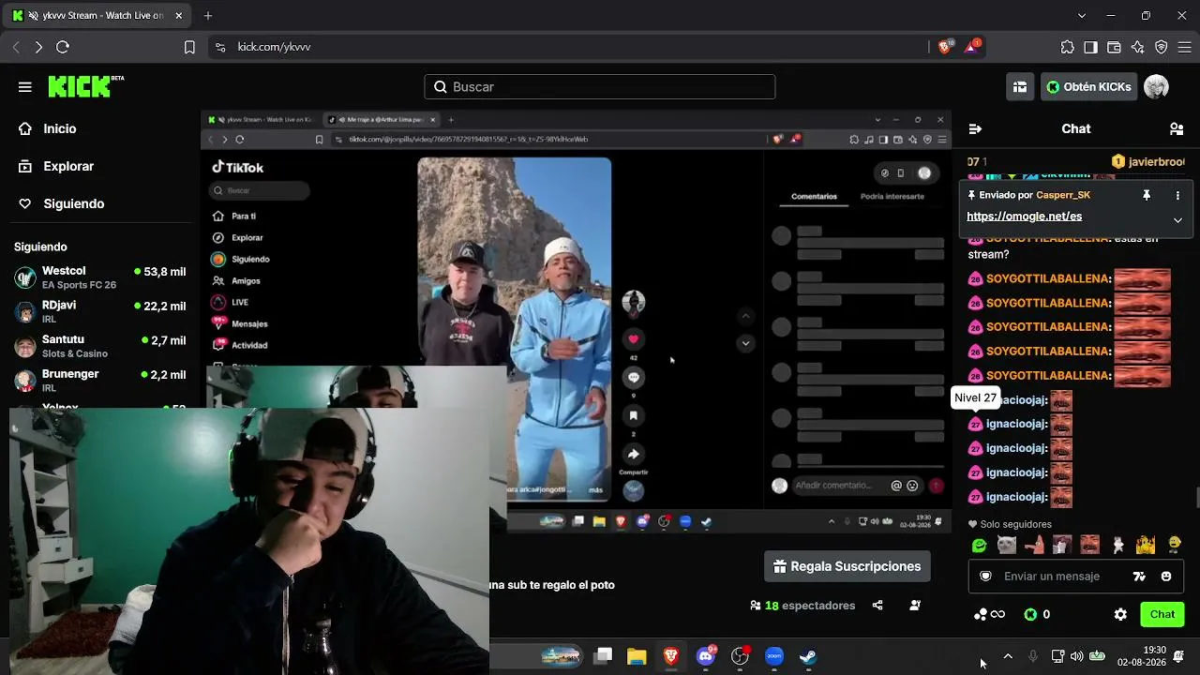Insert the green blob quick emote
Screen dimensions: 1200x675
point(980,545)
